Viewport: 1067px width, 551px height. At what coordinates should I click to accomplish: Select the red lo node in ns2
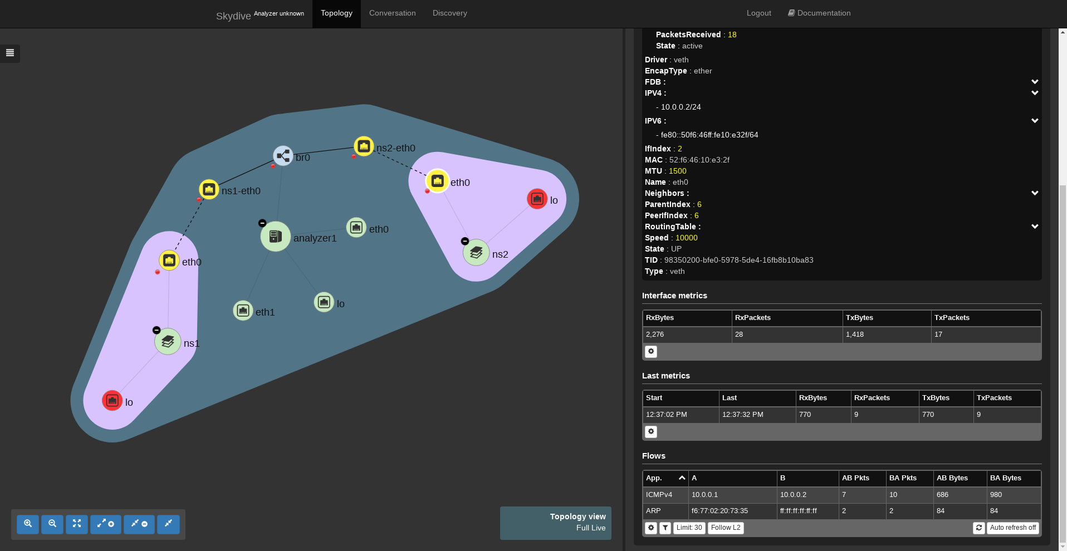pos(537,199)
